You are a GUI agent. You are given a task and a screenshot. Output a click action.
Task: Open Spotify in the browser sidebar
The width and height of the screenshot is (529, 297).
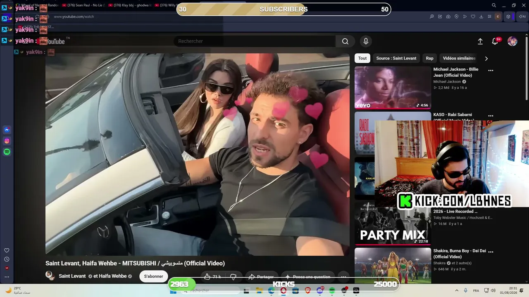(x=7, y=152)
